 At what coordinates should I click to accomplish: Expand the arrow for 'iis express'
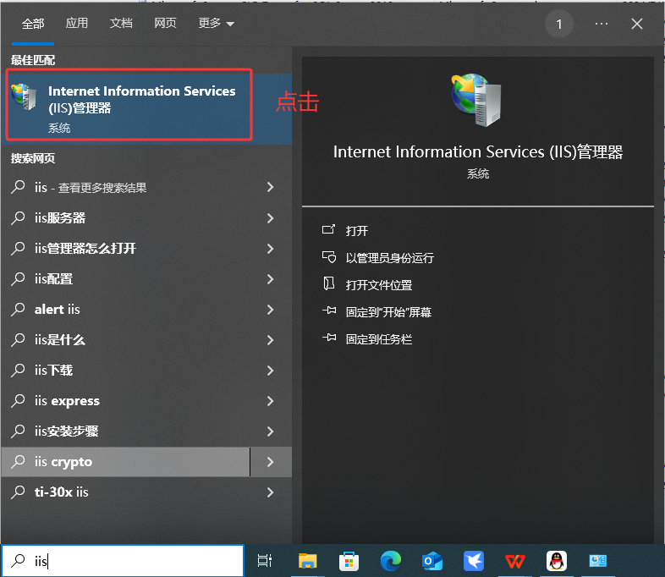(x=270, y=401)
